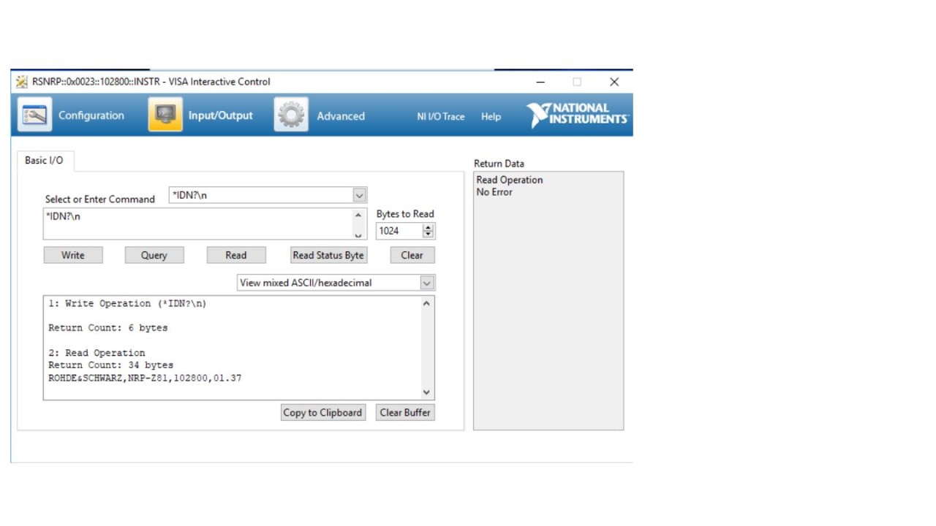Open the Advanced gear icon
The image size is (936, 526).
click(291, 115)
